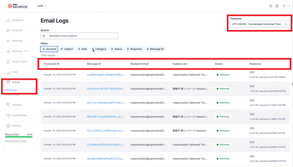
Task: Click the Email API sidebar icon
Action: click(9, 31)
